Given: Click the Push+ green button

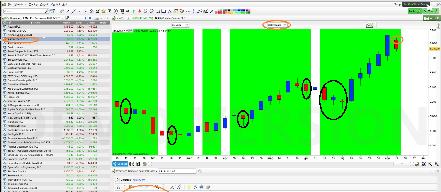Looking at the screenshot, I should [415, 11].
